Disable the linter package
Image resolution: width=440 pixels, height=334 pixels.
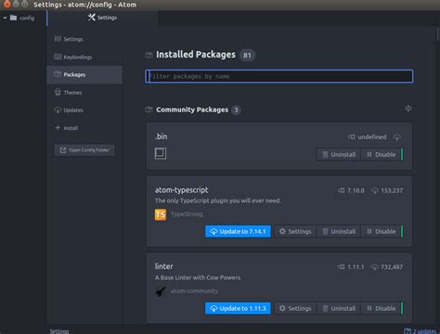(382, 308)
